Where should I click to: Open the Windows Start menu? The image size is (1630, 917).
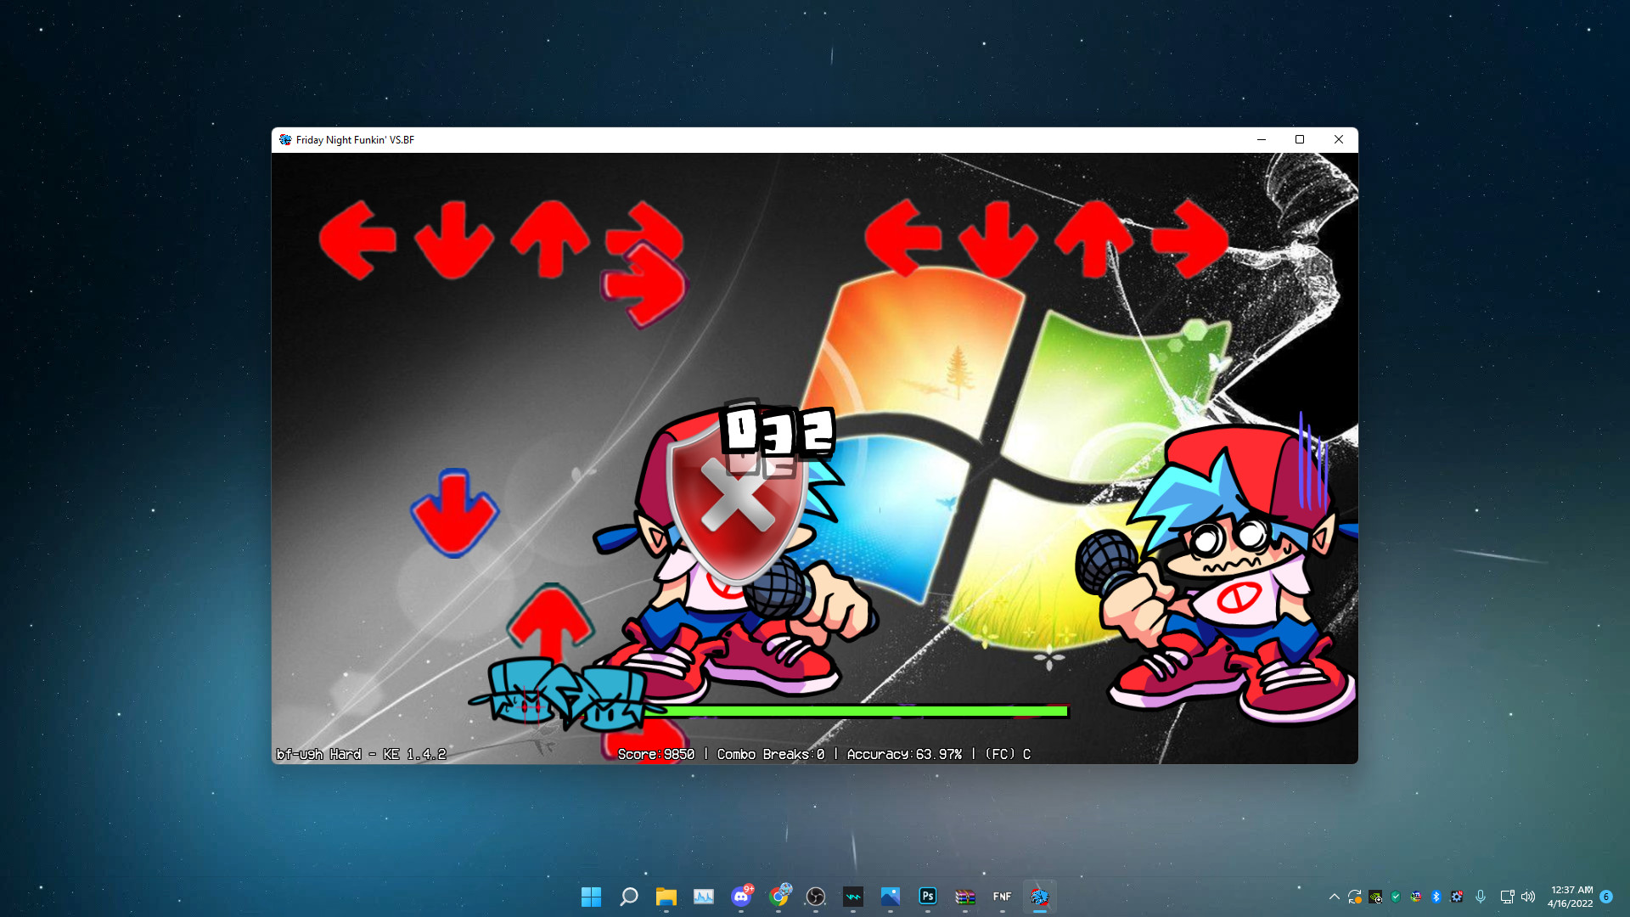pos(591,897)
